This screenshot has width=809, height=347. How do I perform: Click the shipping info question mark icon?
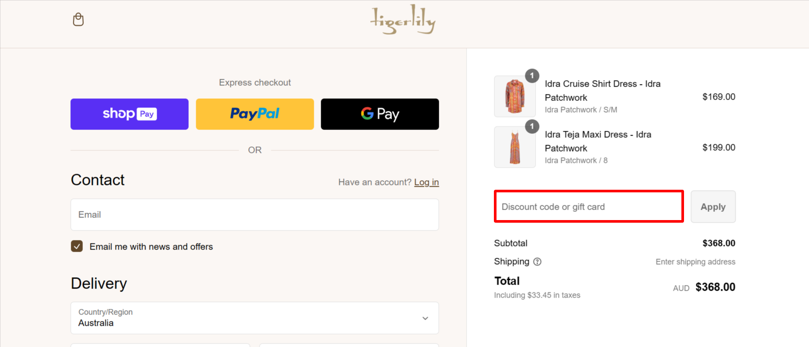537,262
